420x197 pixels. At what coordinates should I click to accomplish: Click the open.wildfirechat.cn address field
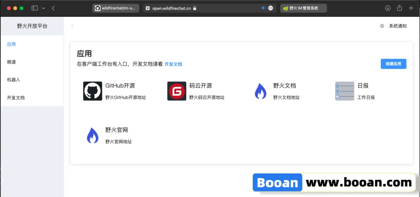[x=210, y=8]
